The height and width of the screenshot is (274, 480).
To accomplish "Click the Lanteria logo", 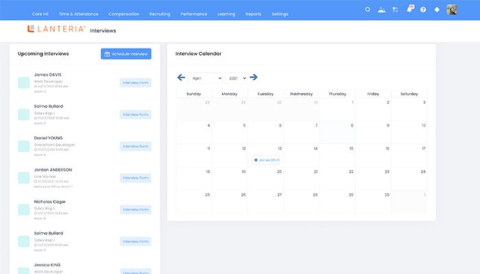I will (56, 29).
